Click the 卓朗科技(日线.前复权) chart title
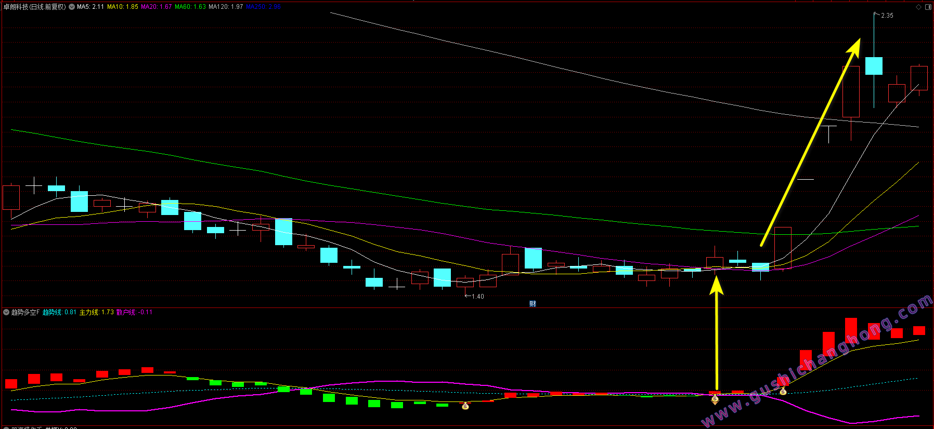The width and height of the screenshot is (934, 429). pos(35,7)
